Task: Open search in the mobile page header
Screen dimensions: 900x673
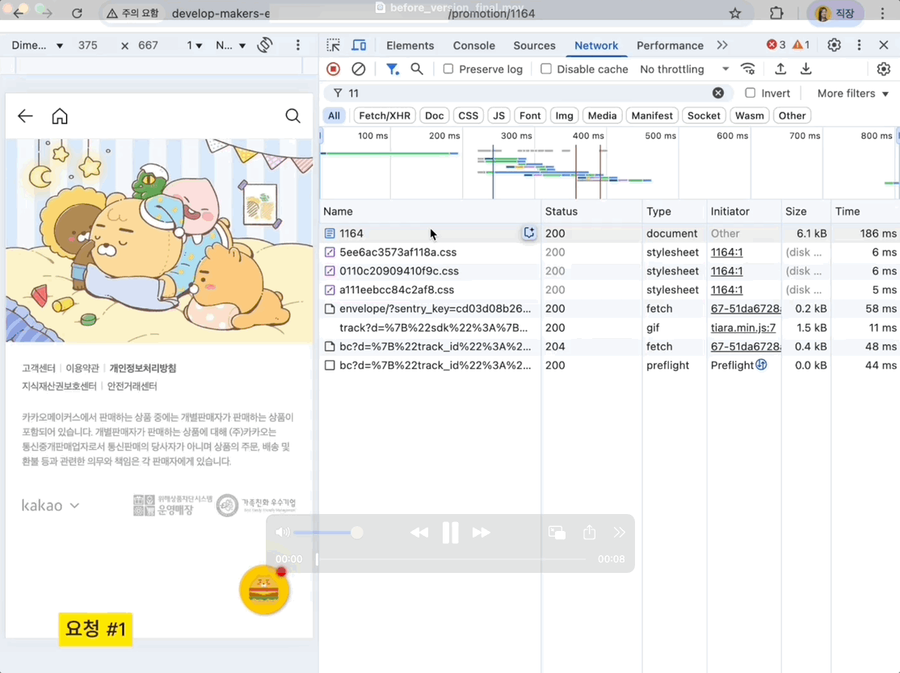Action: pyautogui.click(x=292, y=116)
